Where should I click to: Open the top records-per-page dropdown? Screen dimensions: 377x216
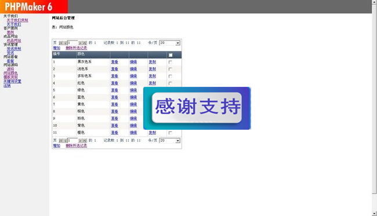[170, 43]
